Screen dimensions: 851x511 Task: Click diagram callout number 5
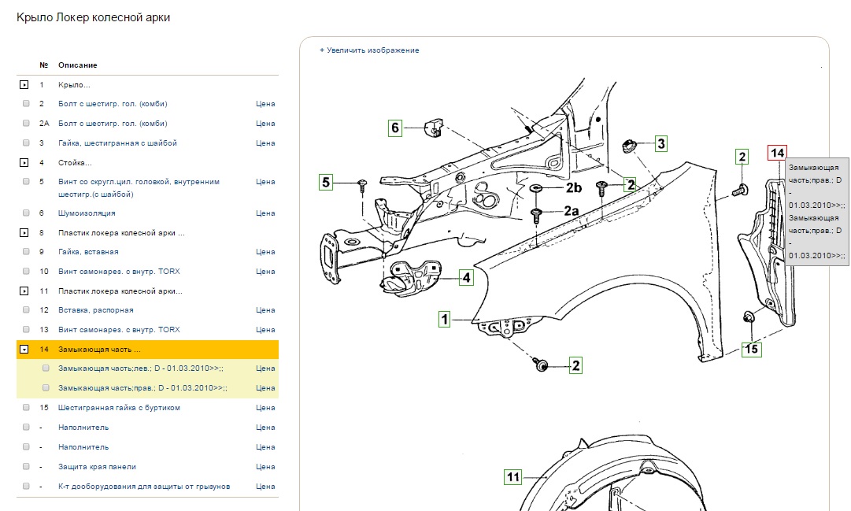(x=326, y=182)
